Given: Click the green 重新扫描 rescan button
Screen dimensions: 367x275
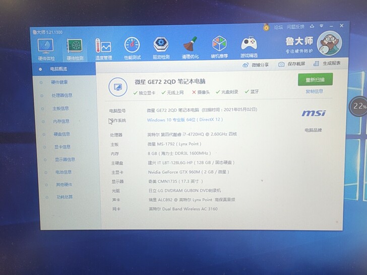Looking at the screenshot, I should [x=315, y=80].
